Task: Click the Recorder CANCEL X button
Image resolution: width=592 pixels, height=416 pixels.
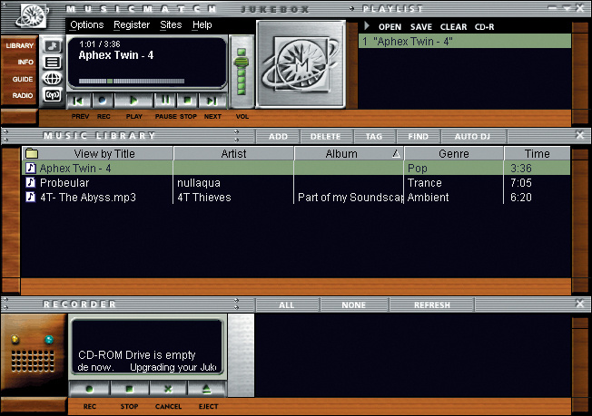Action: [x=168, y=389]
